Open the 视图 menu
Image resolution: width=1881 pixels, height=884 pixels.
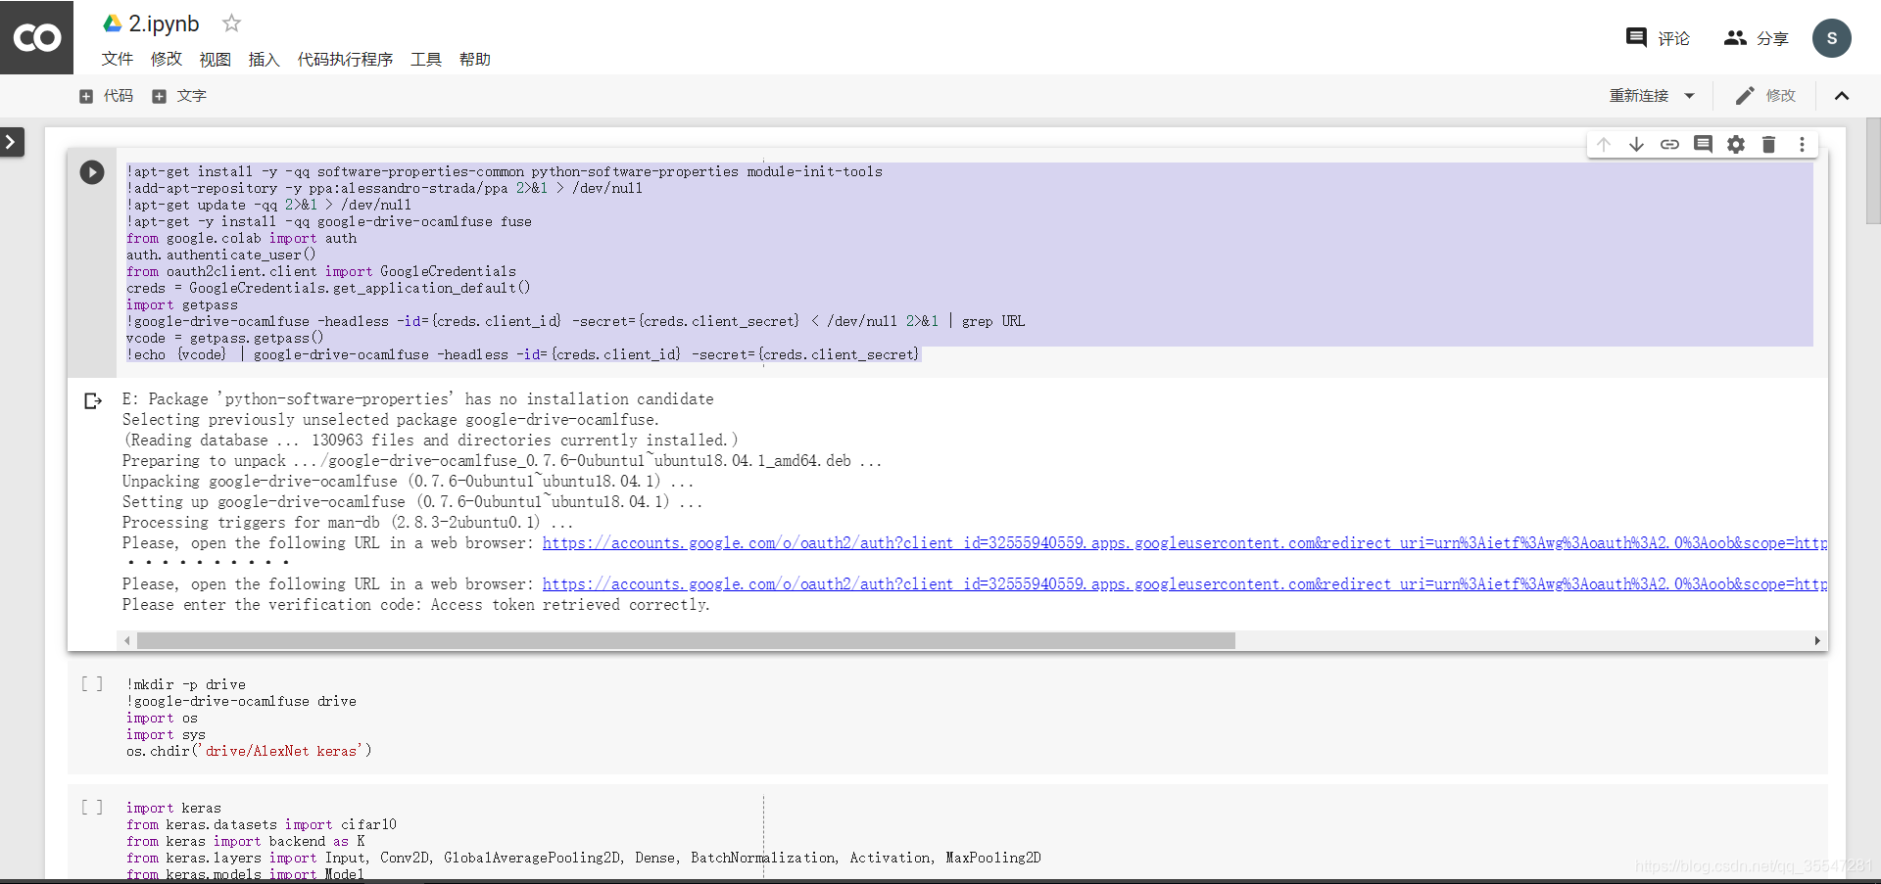[x=216, y=59]
